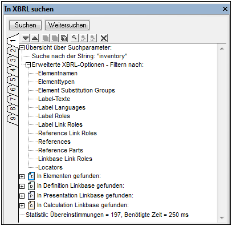
Task: Expand In Presentation Linkbase gefunden results
Action: coord(22,196)
